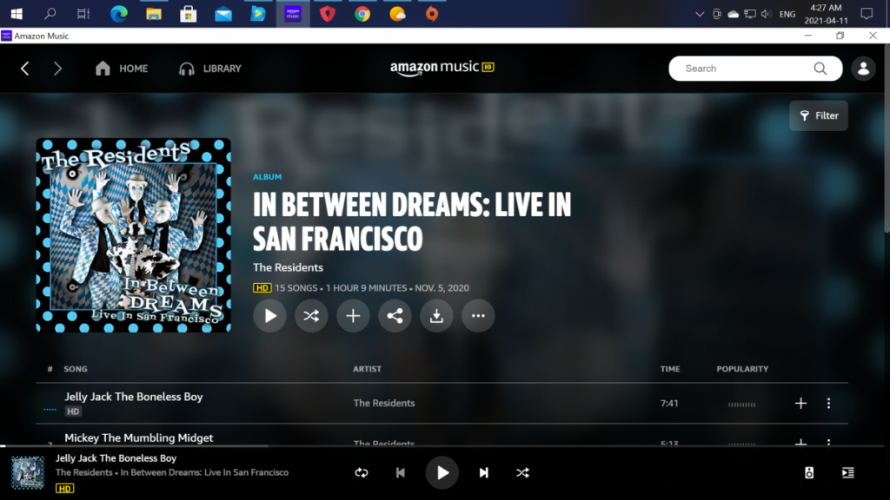890x500 pixels.
Task: Sort by the Time column header
Action: pos(670,369)
